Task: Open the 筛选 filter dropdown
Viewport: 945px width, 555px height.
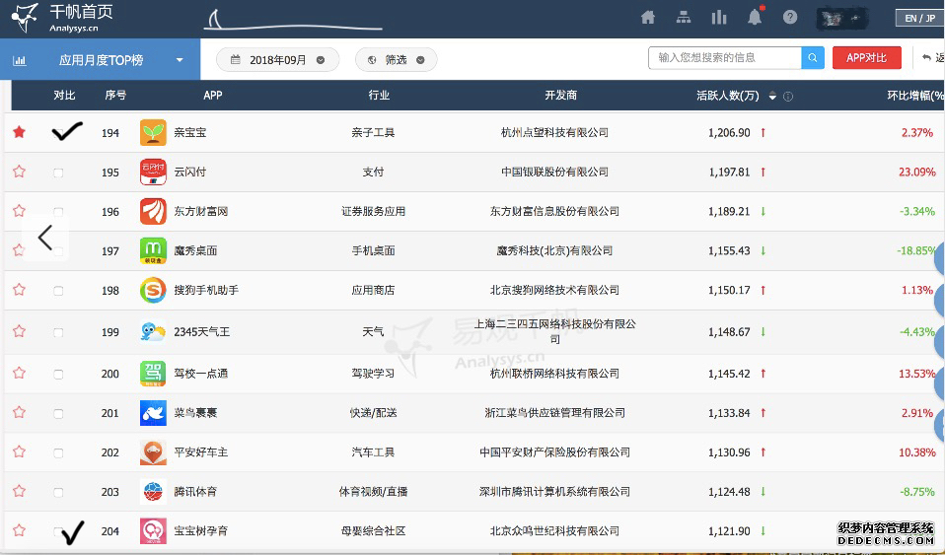Action: pos(396,60)
